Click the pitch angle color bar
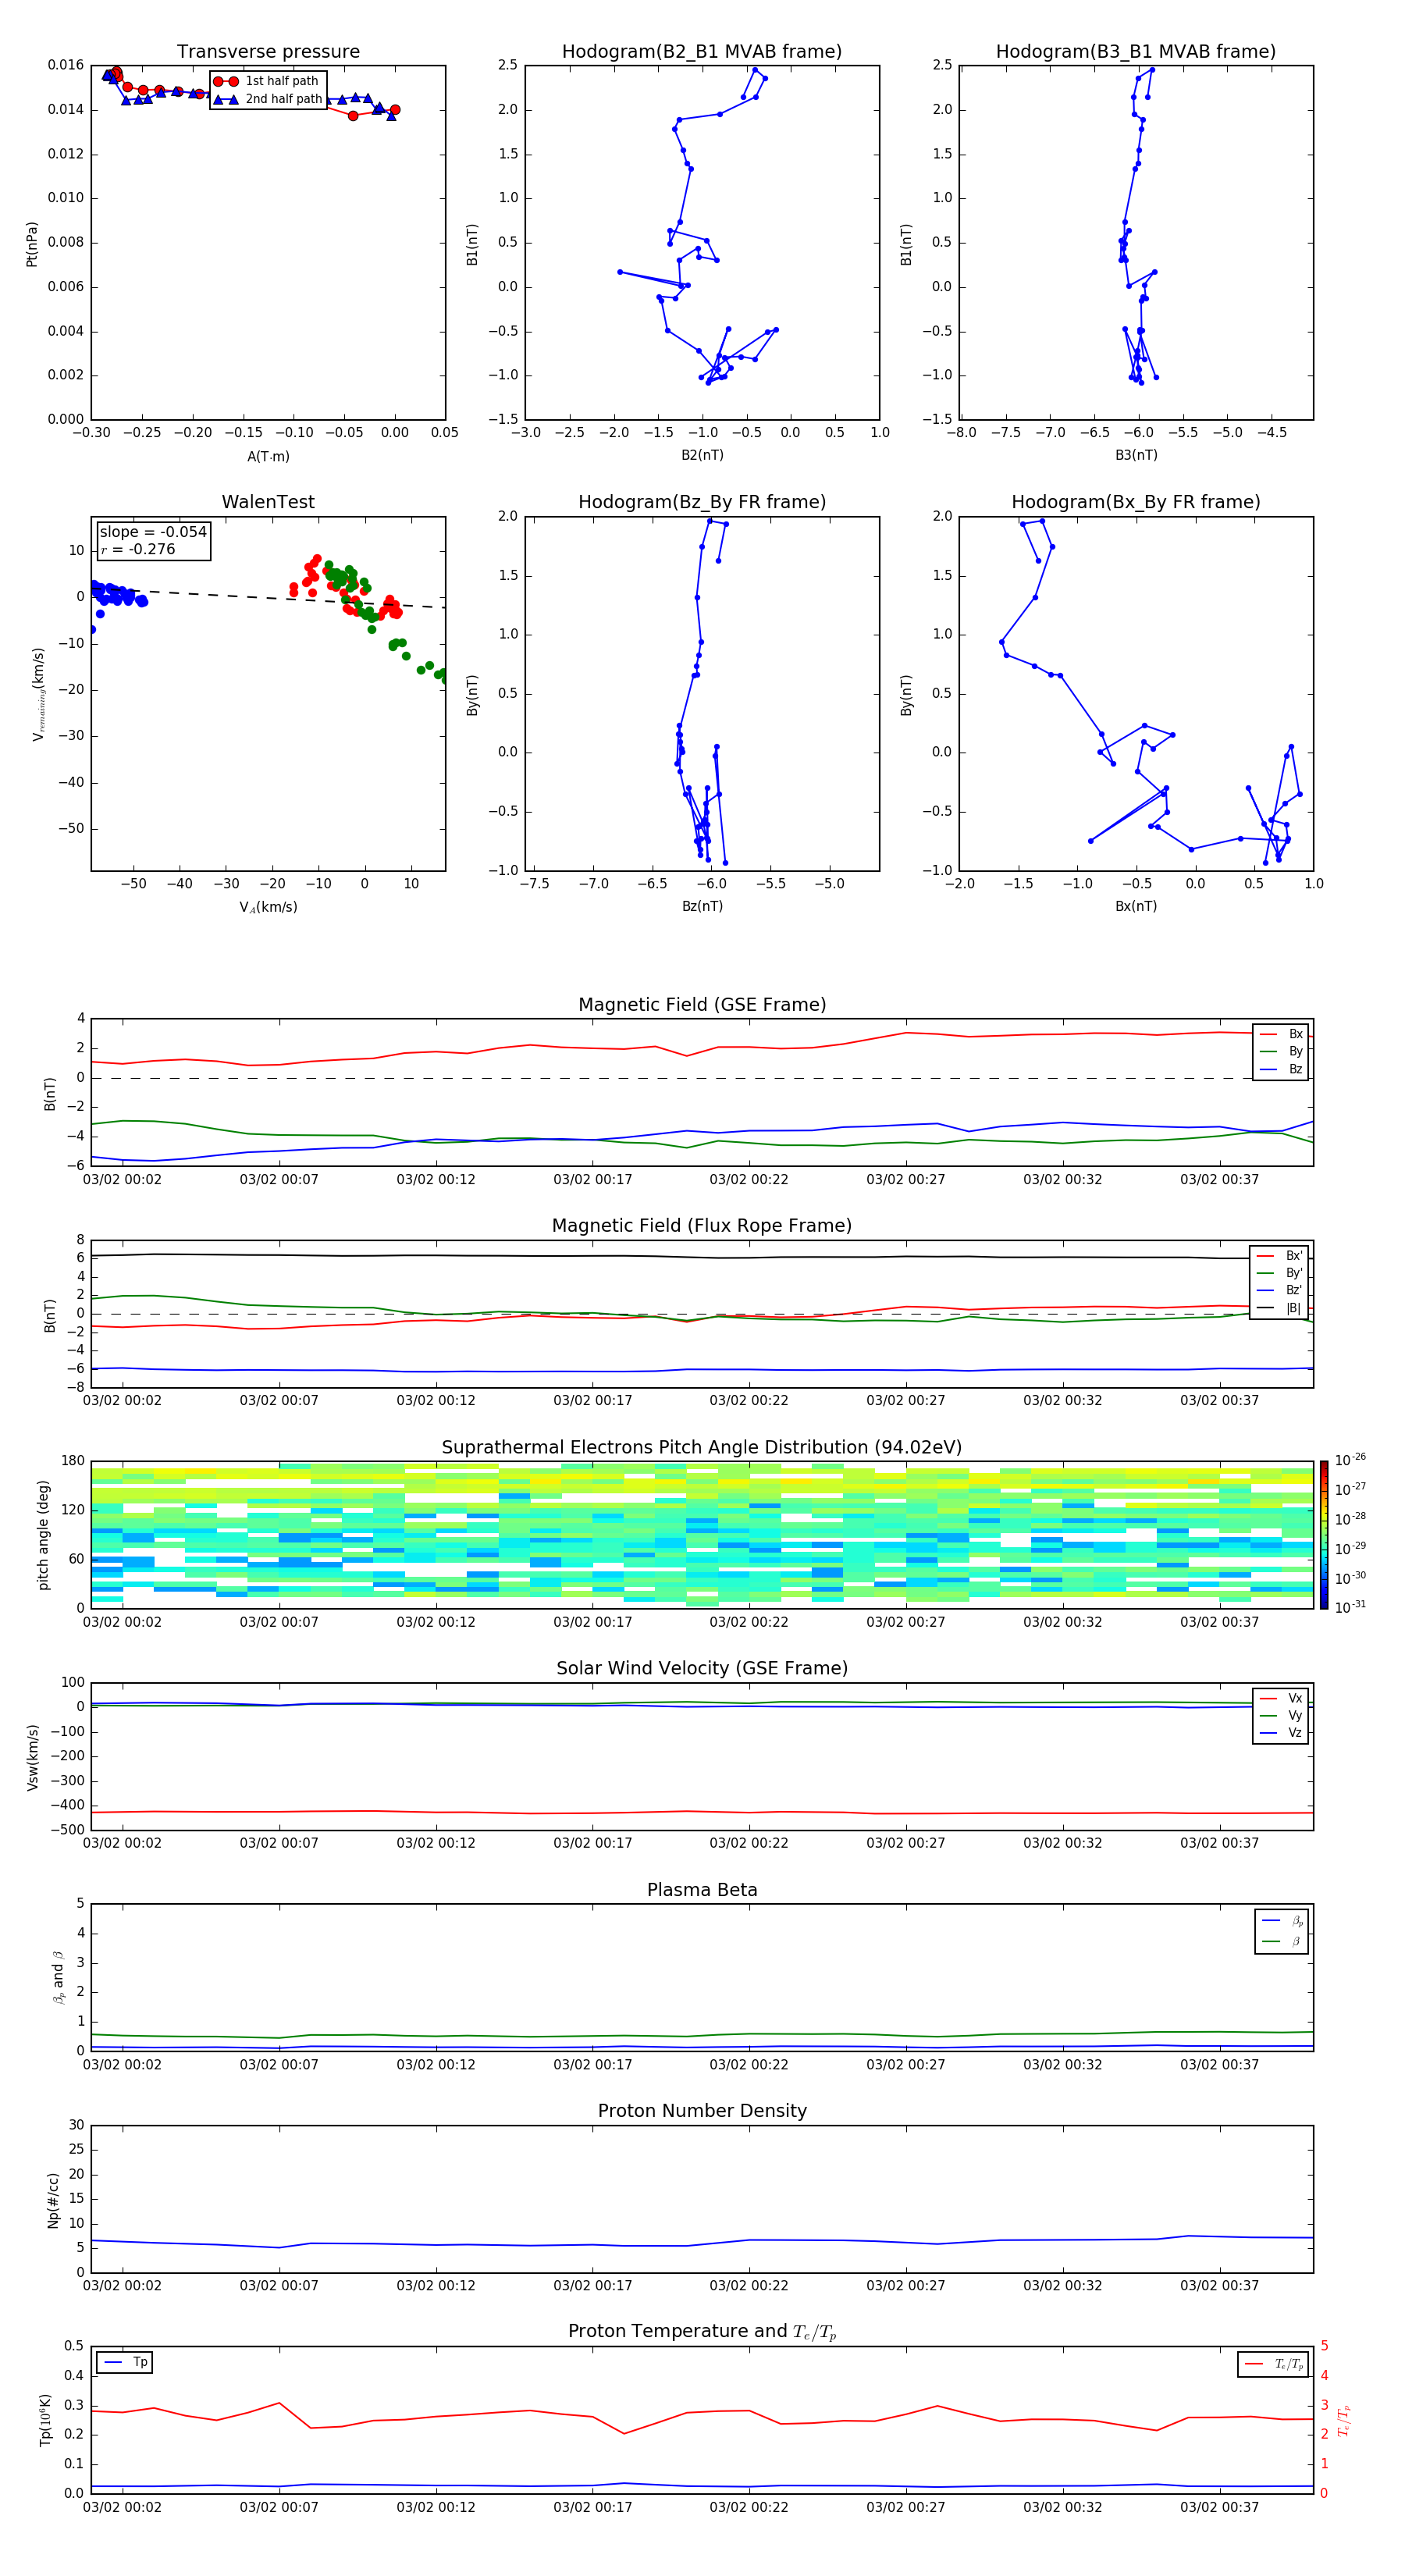 pyautogui.click(x=1324, y=1535)
